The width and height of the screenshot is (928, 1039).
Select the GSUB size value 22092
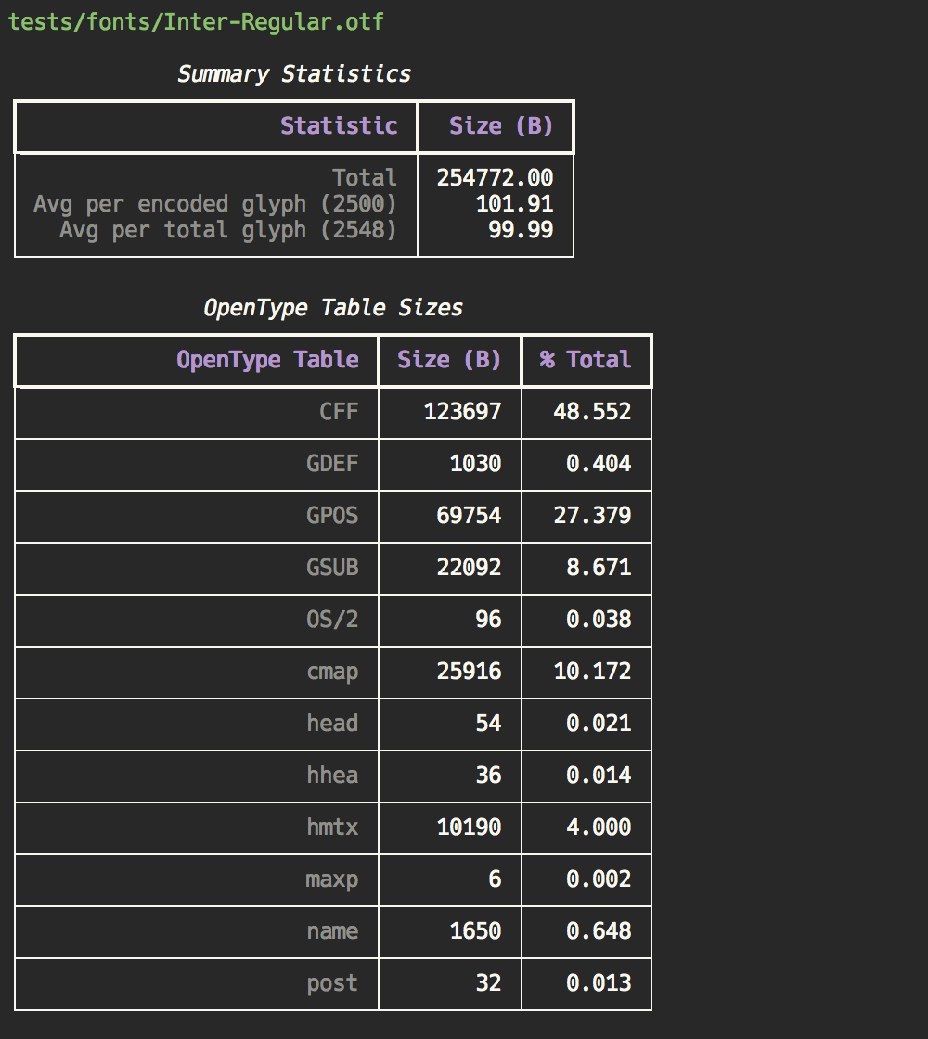click(x=469, y=568)
